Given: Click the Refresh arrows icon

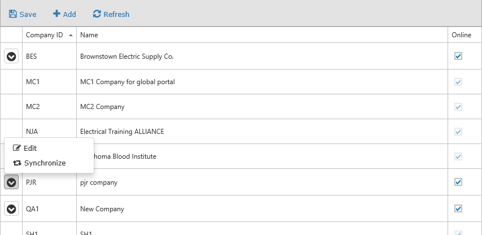Looking at the screenshot, I should tap(97, 14).
